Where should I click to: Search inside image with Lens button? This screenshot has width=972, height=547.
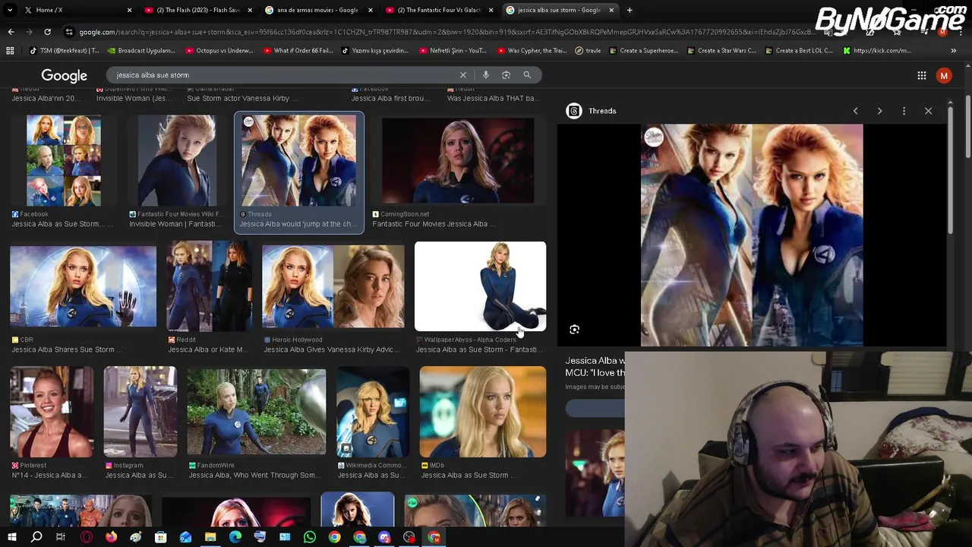click(x=574, y=330)
